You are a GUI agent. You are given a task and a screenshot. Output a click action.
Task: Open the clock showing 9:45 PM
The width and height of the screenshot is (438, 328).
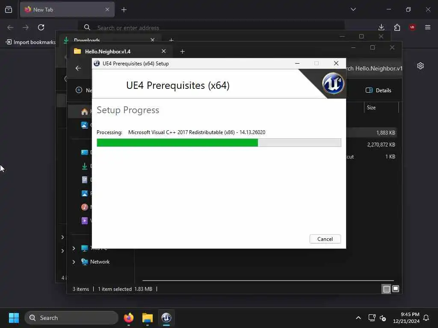(406, 318)
